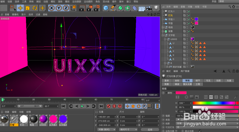Viewport: 239px width, 132px height.
Task: Add a light object from toolbar
Action: [156, 8]
